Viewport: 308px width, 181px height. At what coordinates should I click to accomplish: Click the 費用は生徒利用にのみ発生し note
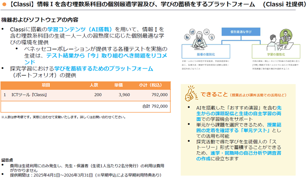tap(87, 168)
